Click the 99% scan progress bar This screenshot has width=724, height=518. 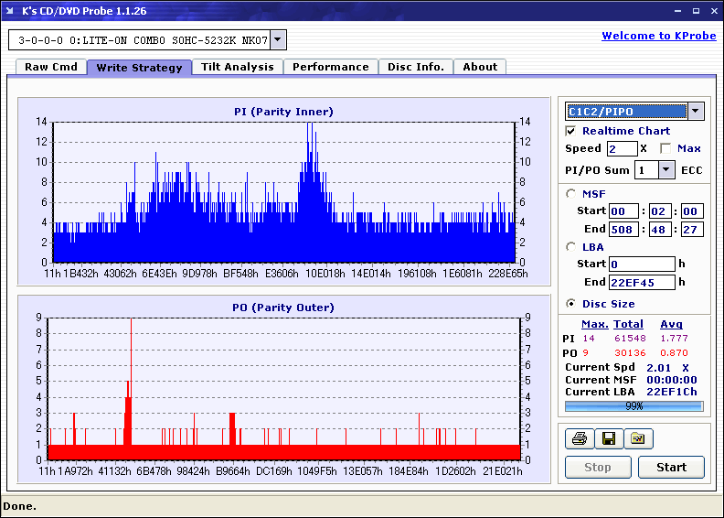point(633,405)
